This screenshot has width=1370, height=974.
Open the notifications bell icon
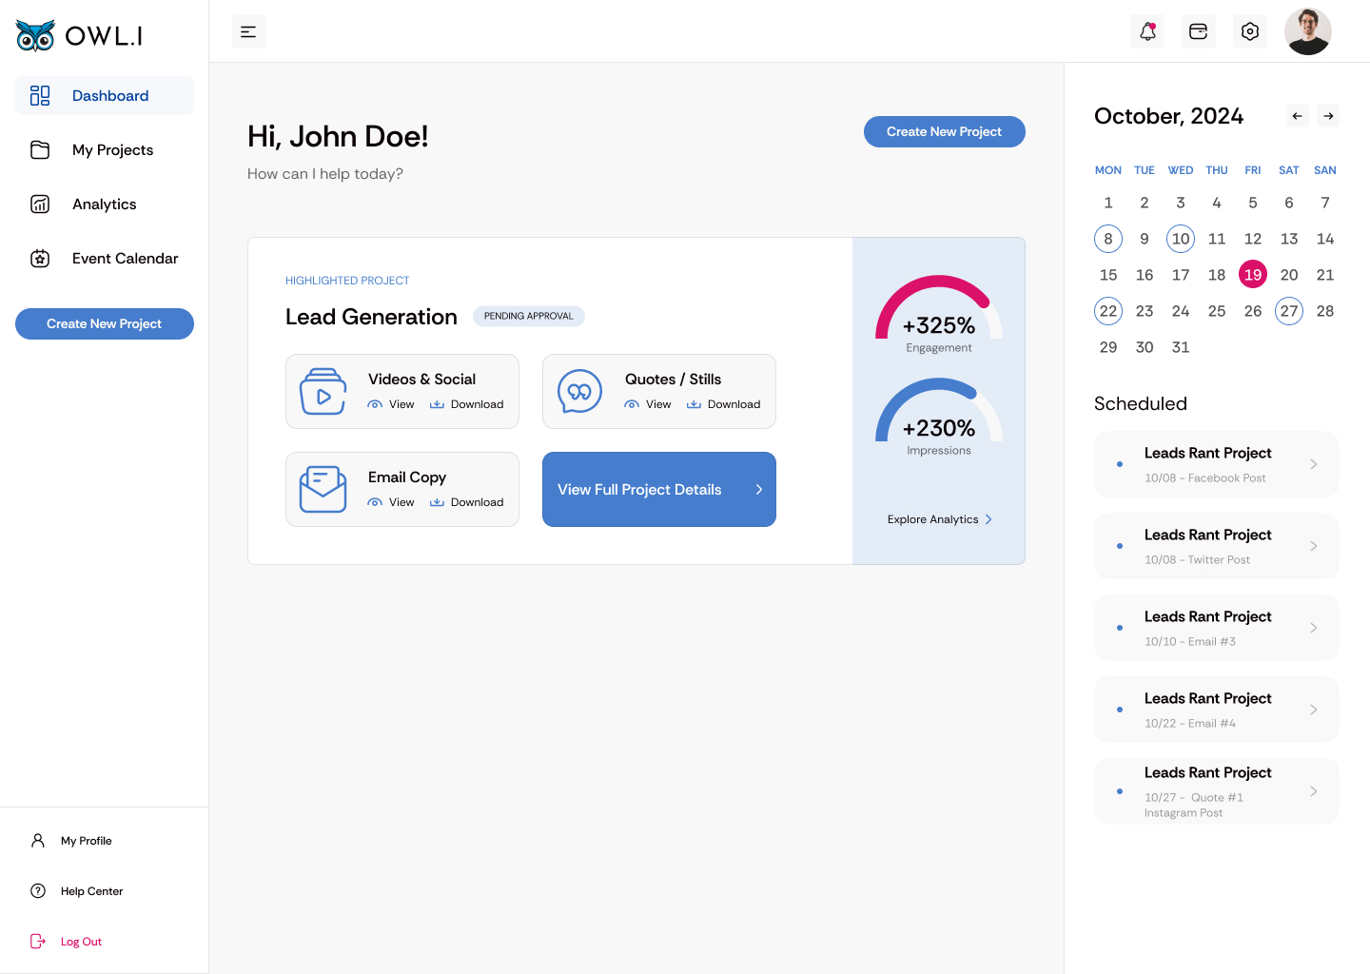[x=1147, y=31]
